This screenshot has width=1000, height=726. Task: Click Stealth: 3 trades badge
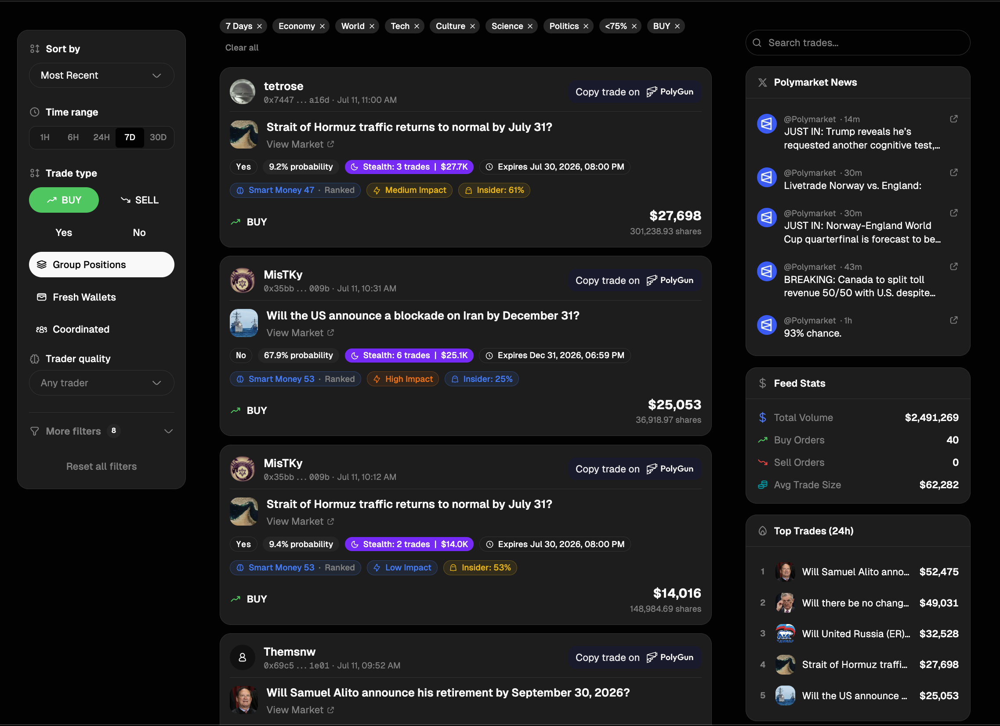(x=409, y=167)
